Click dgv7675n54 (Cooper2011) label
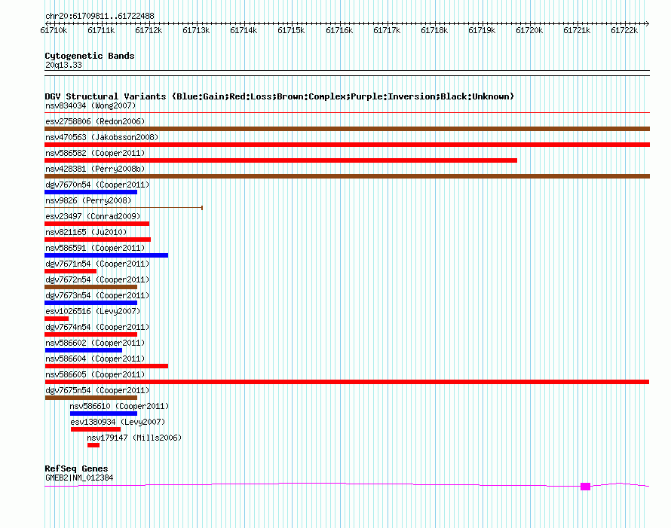This screenshot has height=528, width=671. pyautogui.click(x=97, y=390)
